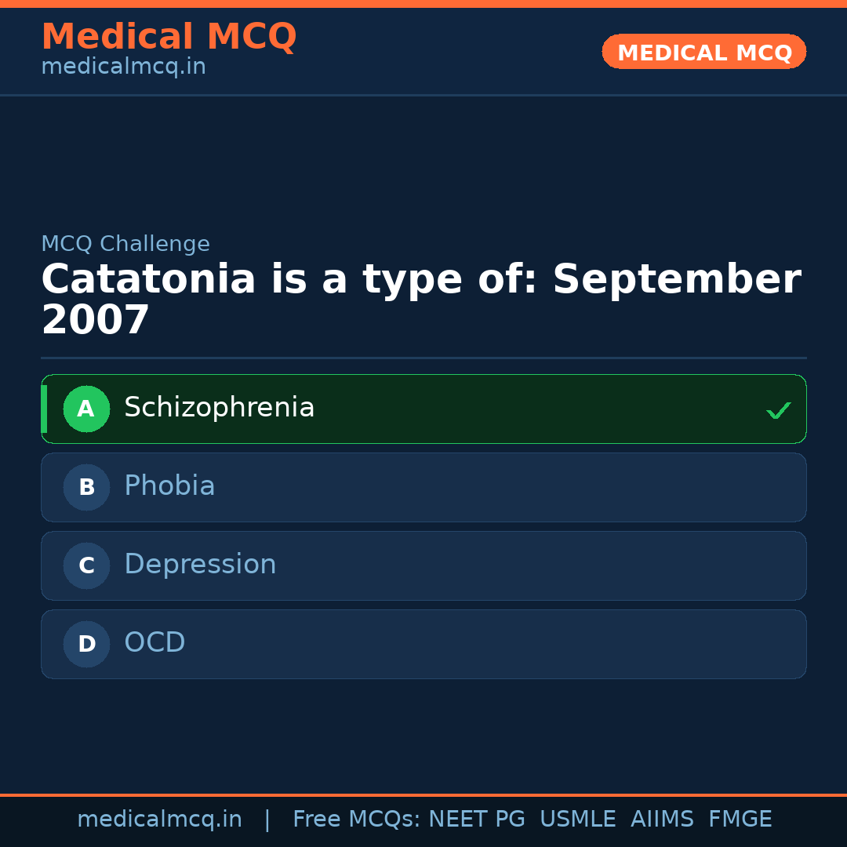Click the Medical MCQ logo text

coord(169,36)
